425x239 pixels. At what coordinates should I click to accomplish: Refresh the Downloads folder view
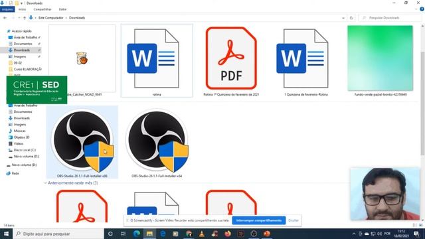point(351,18)
